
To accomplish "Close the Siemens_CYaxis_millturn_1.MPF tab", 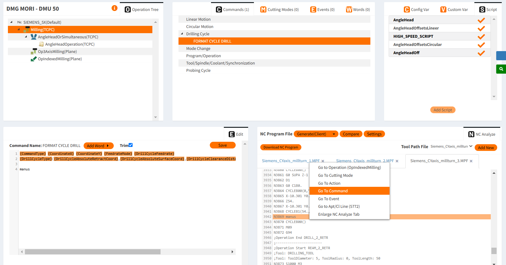I will [x=323, y=161].
